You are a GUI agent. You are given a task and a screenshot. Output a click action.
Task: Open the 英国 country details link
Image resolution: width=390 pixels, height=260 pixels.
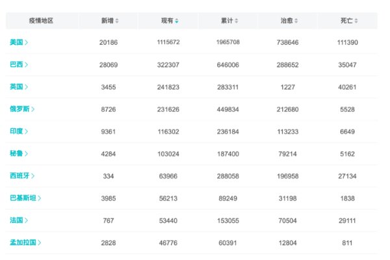tap(19, 87)
